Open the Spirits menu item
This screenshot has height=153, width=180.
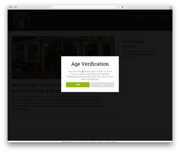(140, 18)
